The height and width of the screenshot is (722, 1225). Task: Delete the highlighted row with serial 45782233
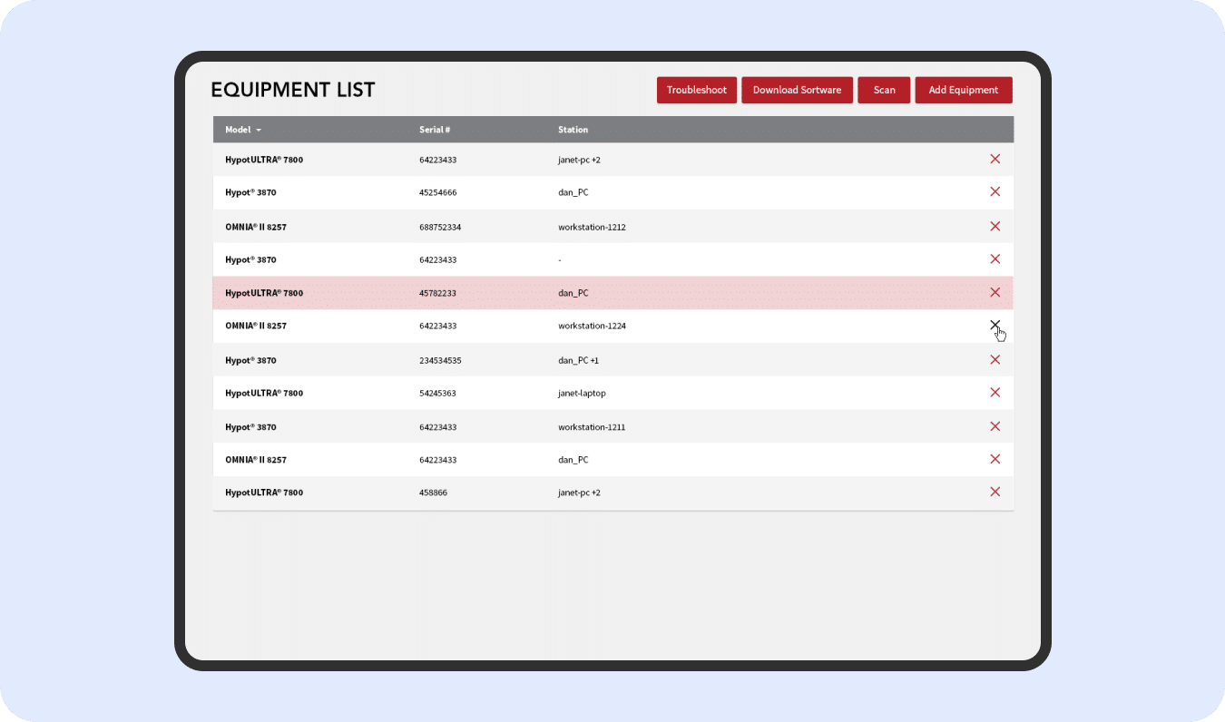pos(995,292)
